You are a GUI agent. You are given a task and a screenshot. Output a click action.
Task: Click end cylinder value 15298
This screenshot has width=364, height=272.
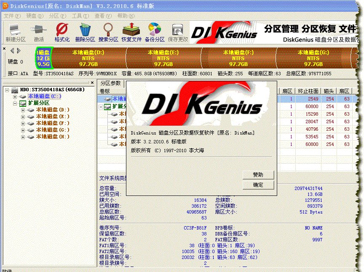(x=312, y=114)
